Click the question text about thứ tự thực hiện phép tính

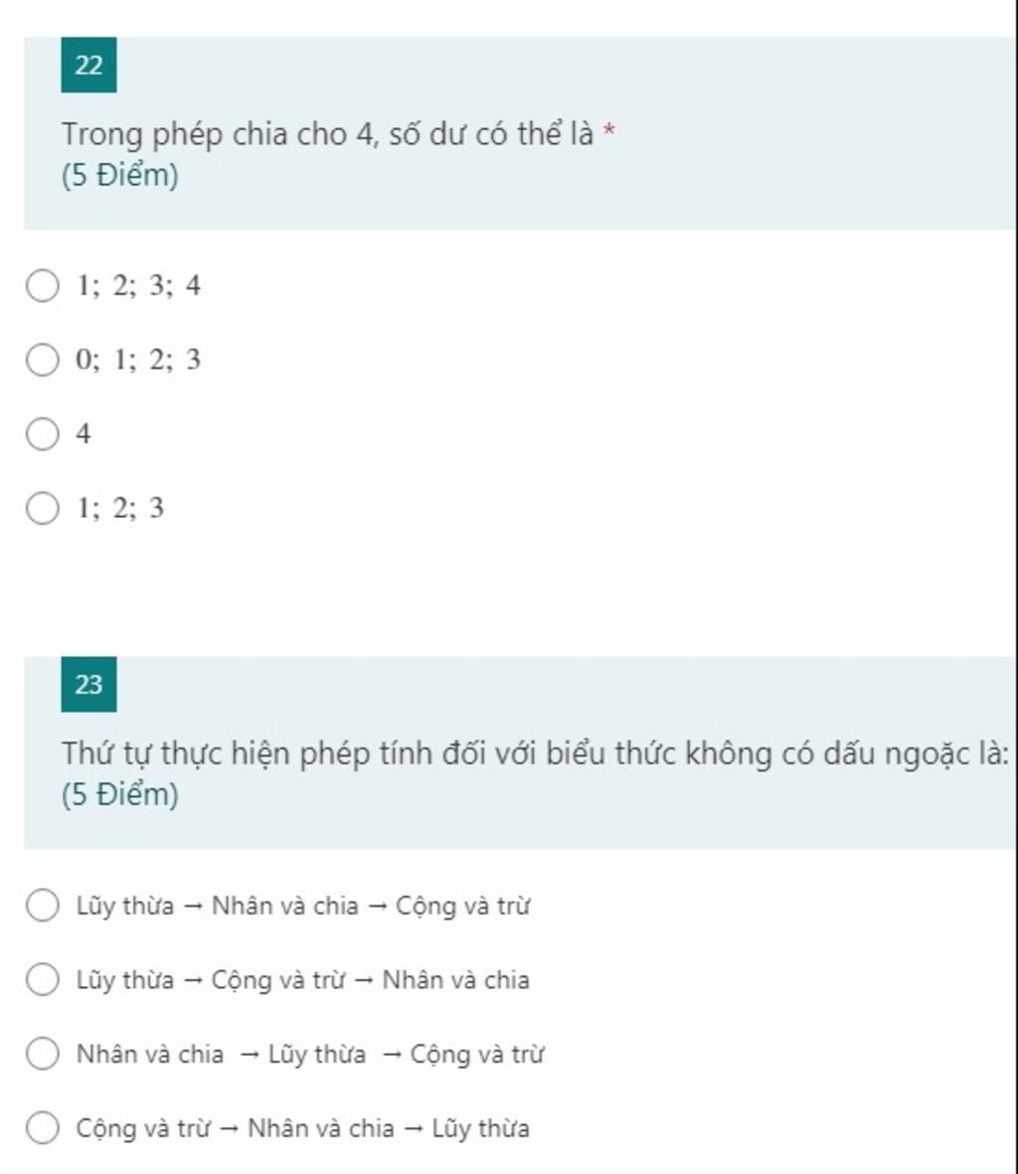pyautogui.click(x=535, y=754)
